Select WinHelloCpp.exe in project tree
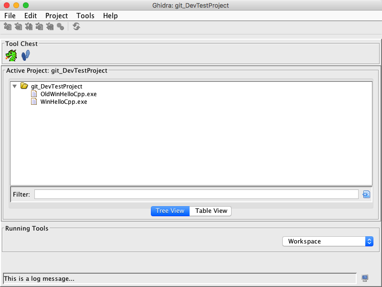Screen dimensions: 382x287 pos(64,102)
